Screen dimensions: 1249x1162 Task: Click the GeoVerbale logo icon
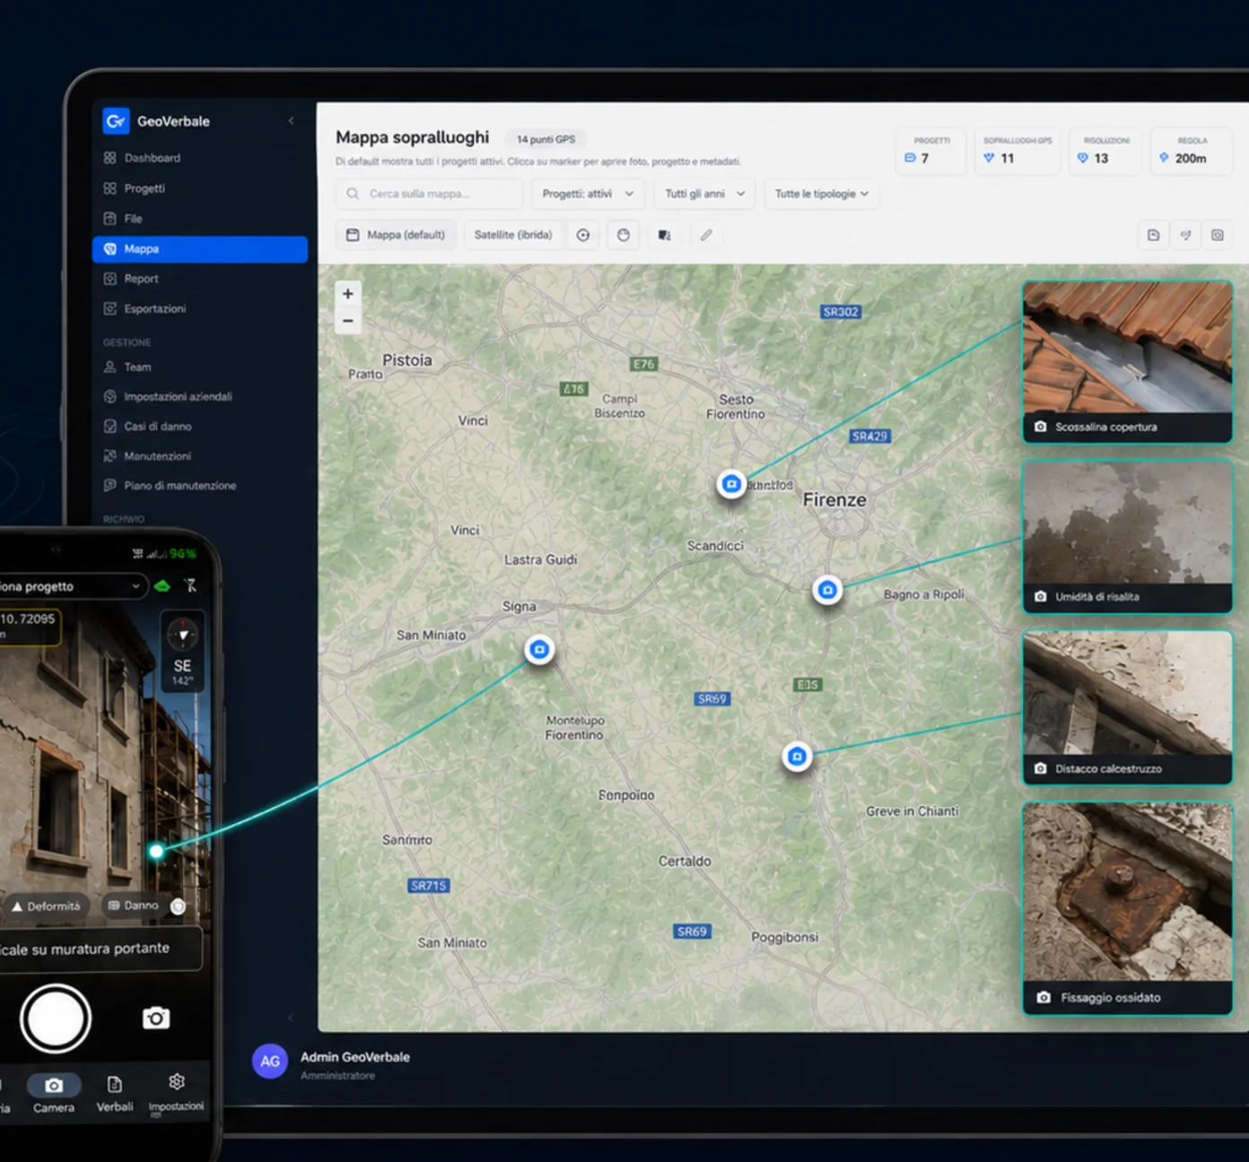(116, 121)
